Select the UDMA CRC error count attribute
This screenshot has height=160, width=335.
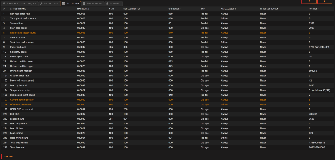pyautogui.click(x=22, y=109)
